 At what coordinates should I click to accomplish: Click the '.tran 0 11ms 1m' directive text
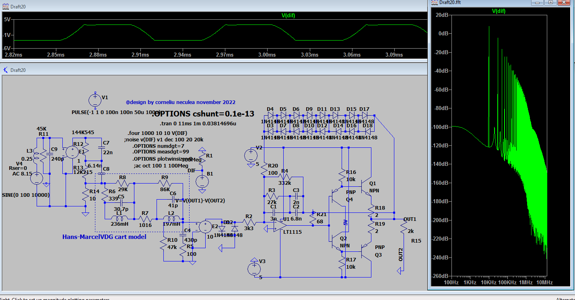coord(198,123)
